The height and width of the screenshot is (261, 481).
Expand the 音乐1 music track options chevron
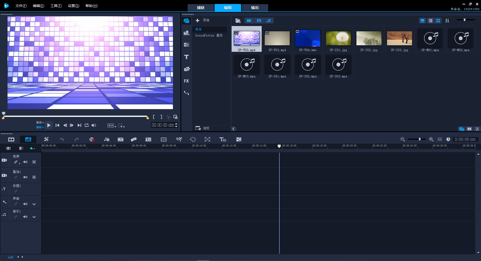(34, 217)
